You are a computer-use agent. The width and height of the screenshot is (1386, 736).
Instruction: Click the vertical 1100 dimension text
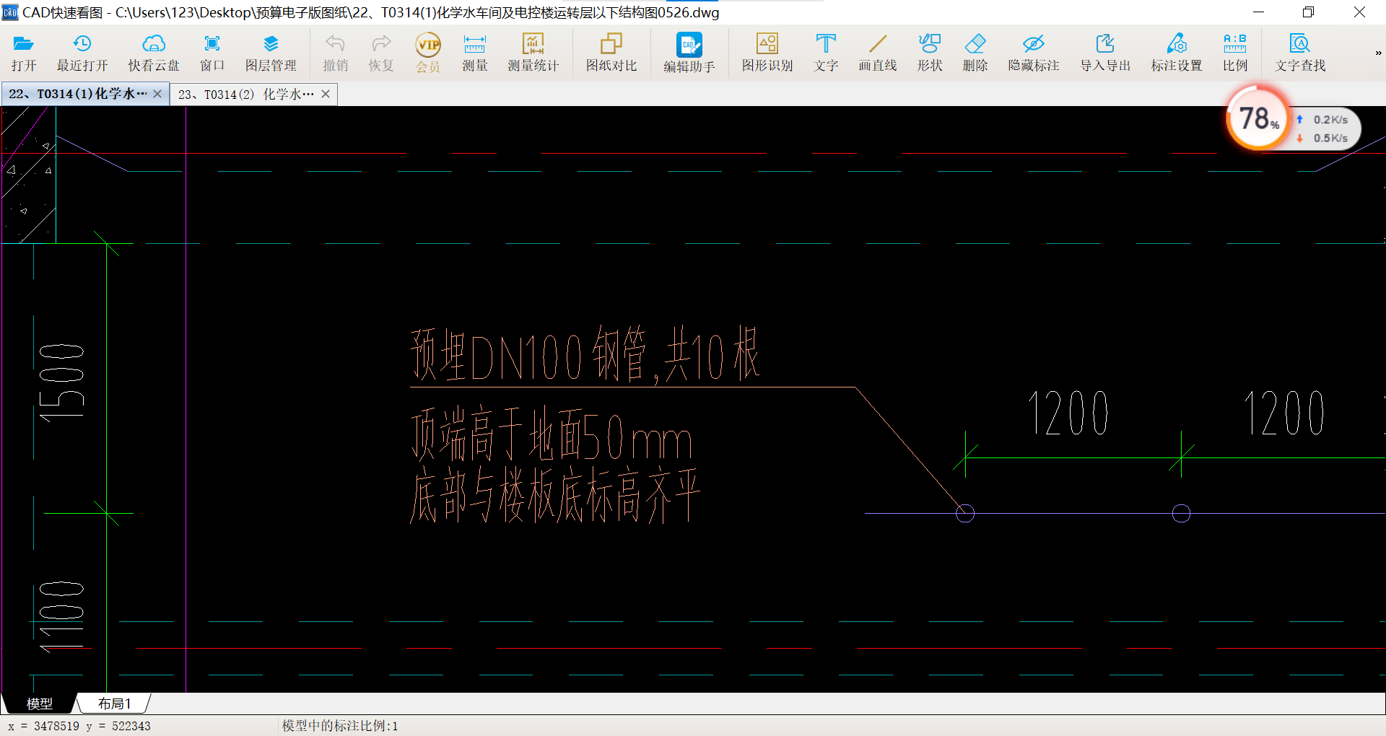(61, 617)
